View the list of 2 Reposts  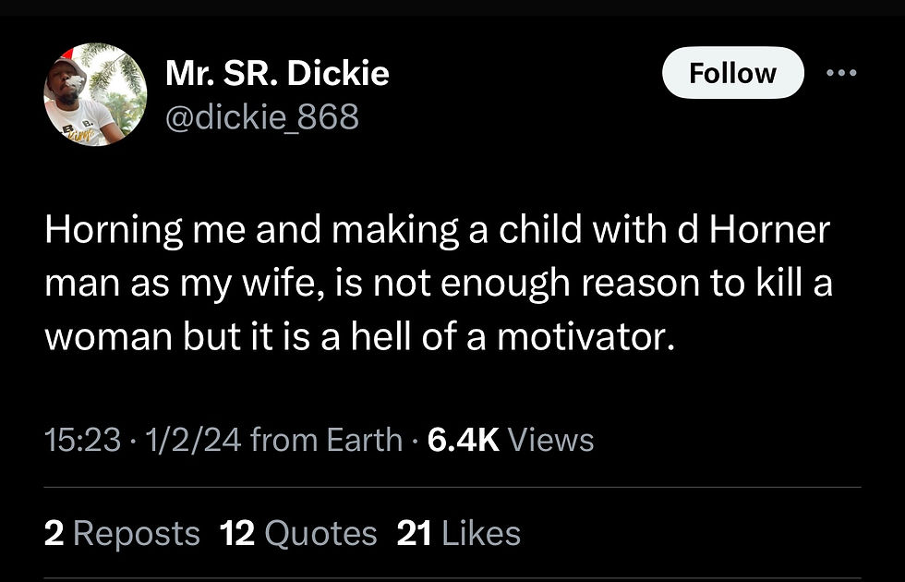[x=122, y=533]
